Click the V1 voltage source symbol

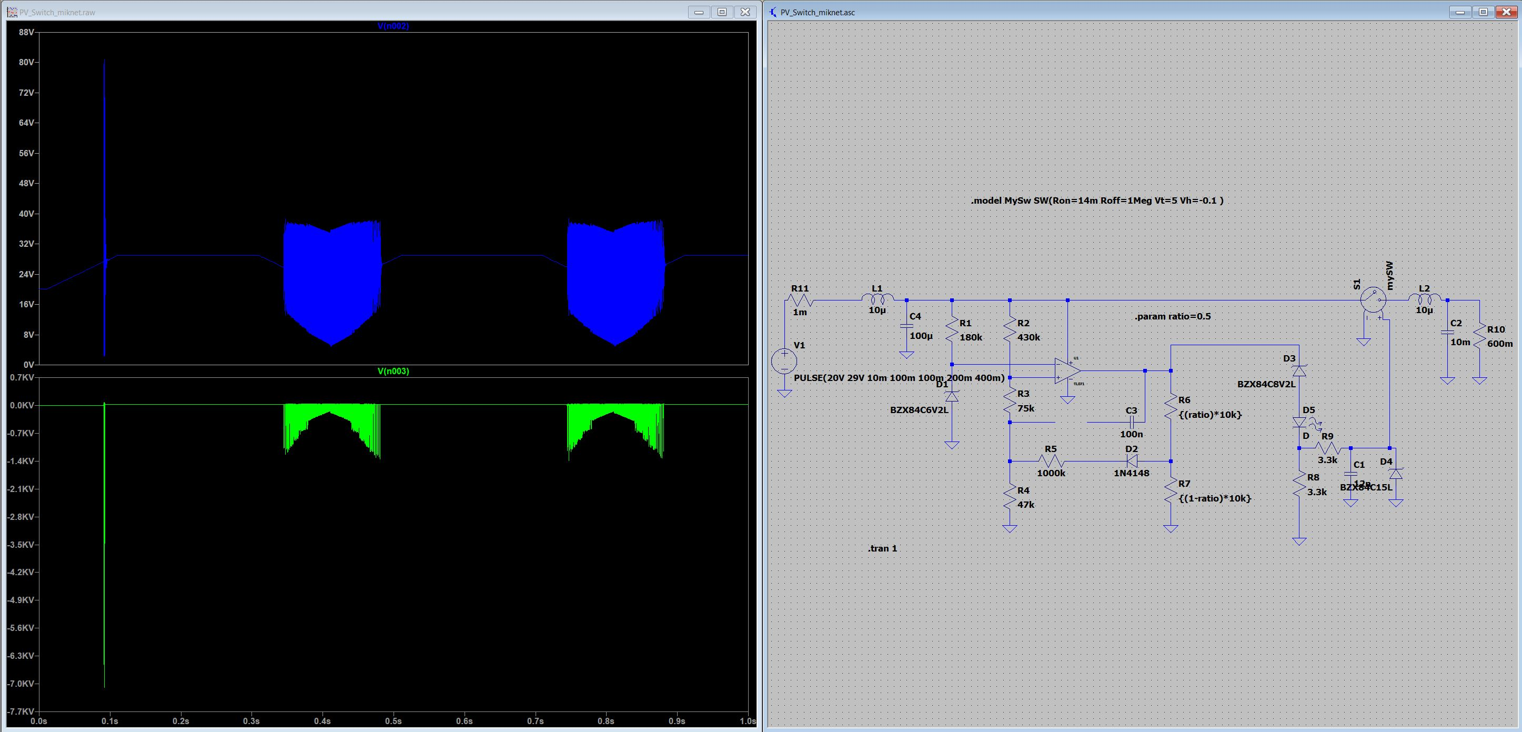[784, 361]
